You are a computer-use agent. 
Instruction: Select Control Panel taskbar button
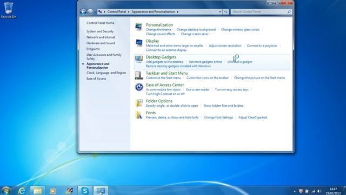[x=101, y=191]
